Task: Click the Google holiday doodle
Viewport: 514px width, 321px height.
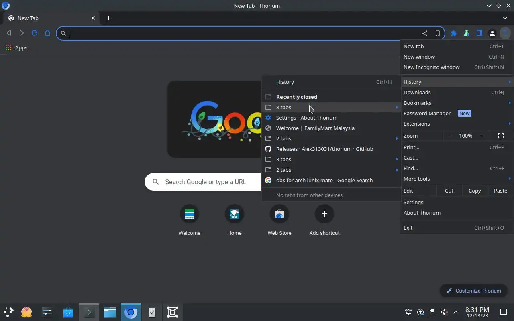Action: tap(214, 119)
